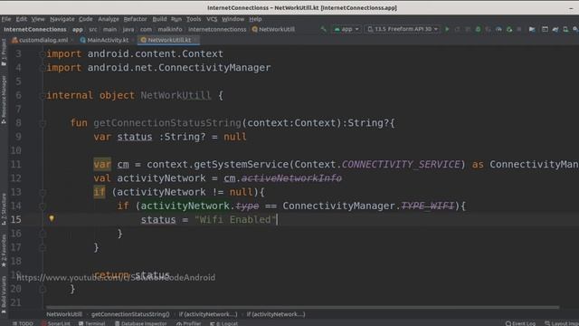Select the NetWorkUtill.kt editor tab
This screenshot has height=326, width=579.
(169, 40)
